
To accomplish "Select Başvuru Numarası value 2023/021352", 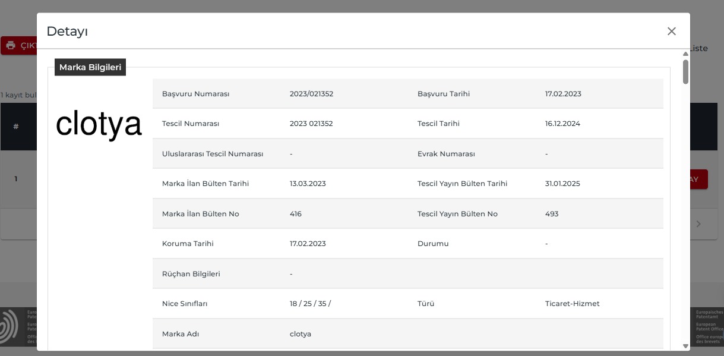I will (311, 94).
